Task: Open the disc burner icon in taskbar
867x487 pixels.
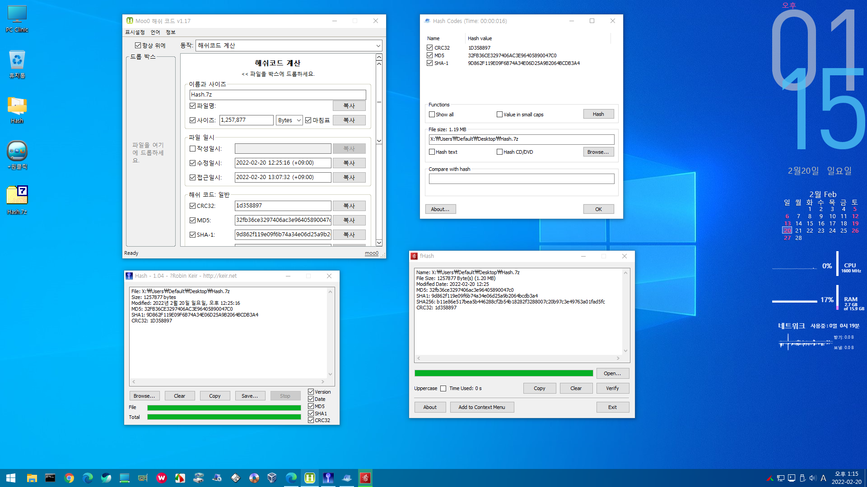Action: coord(254,478)
